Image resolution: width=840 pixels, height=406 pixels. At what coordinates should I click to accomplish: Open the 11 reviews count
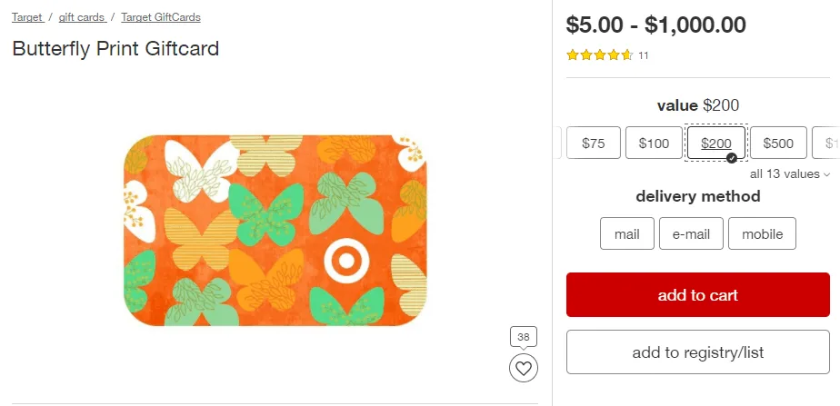click(x=644, y=55)
